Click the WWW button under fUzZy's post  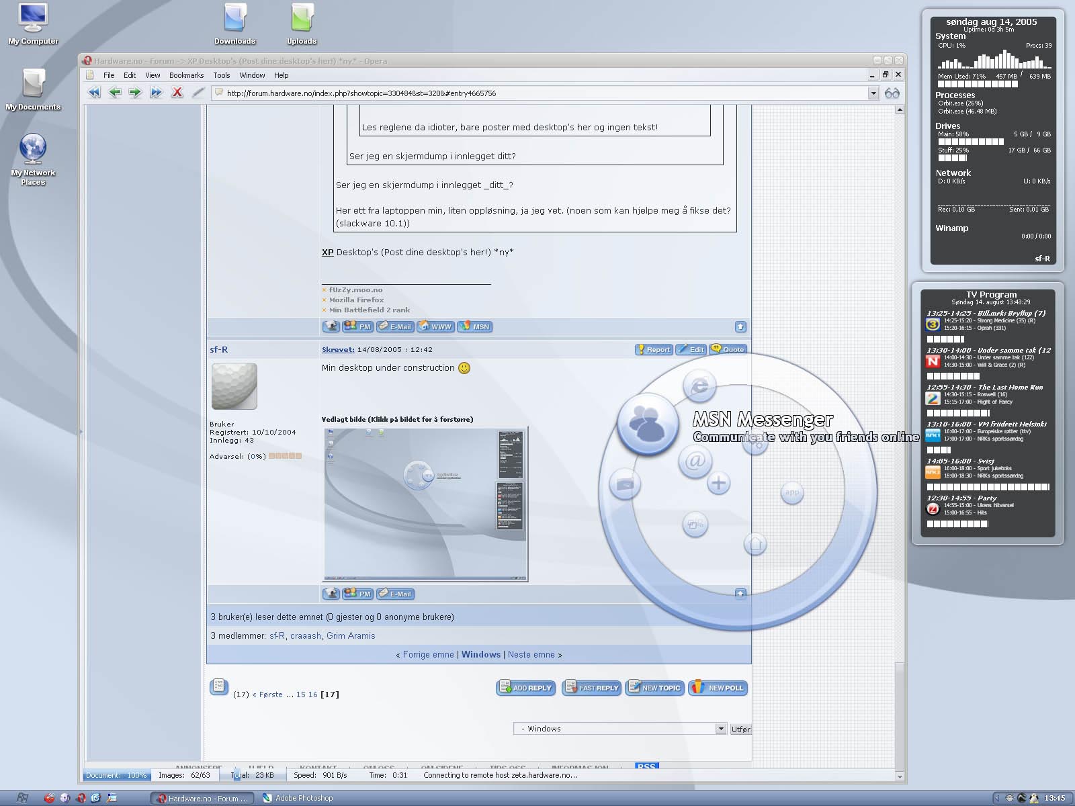coord(435,326)
